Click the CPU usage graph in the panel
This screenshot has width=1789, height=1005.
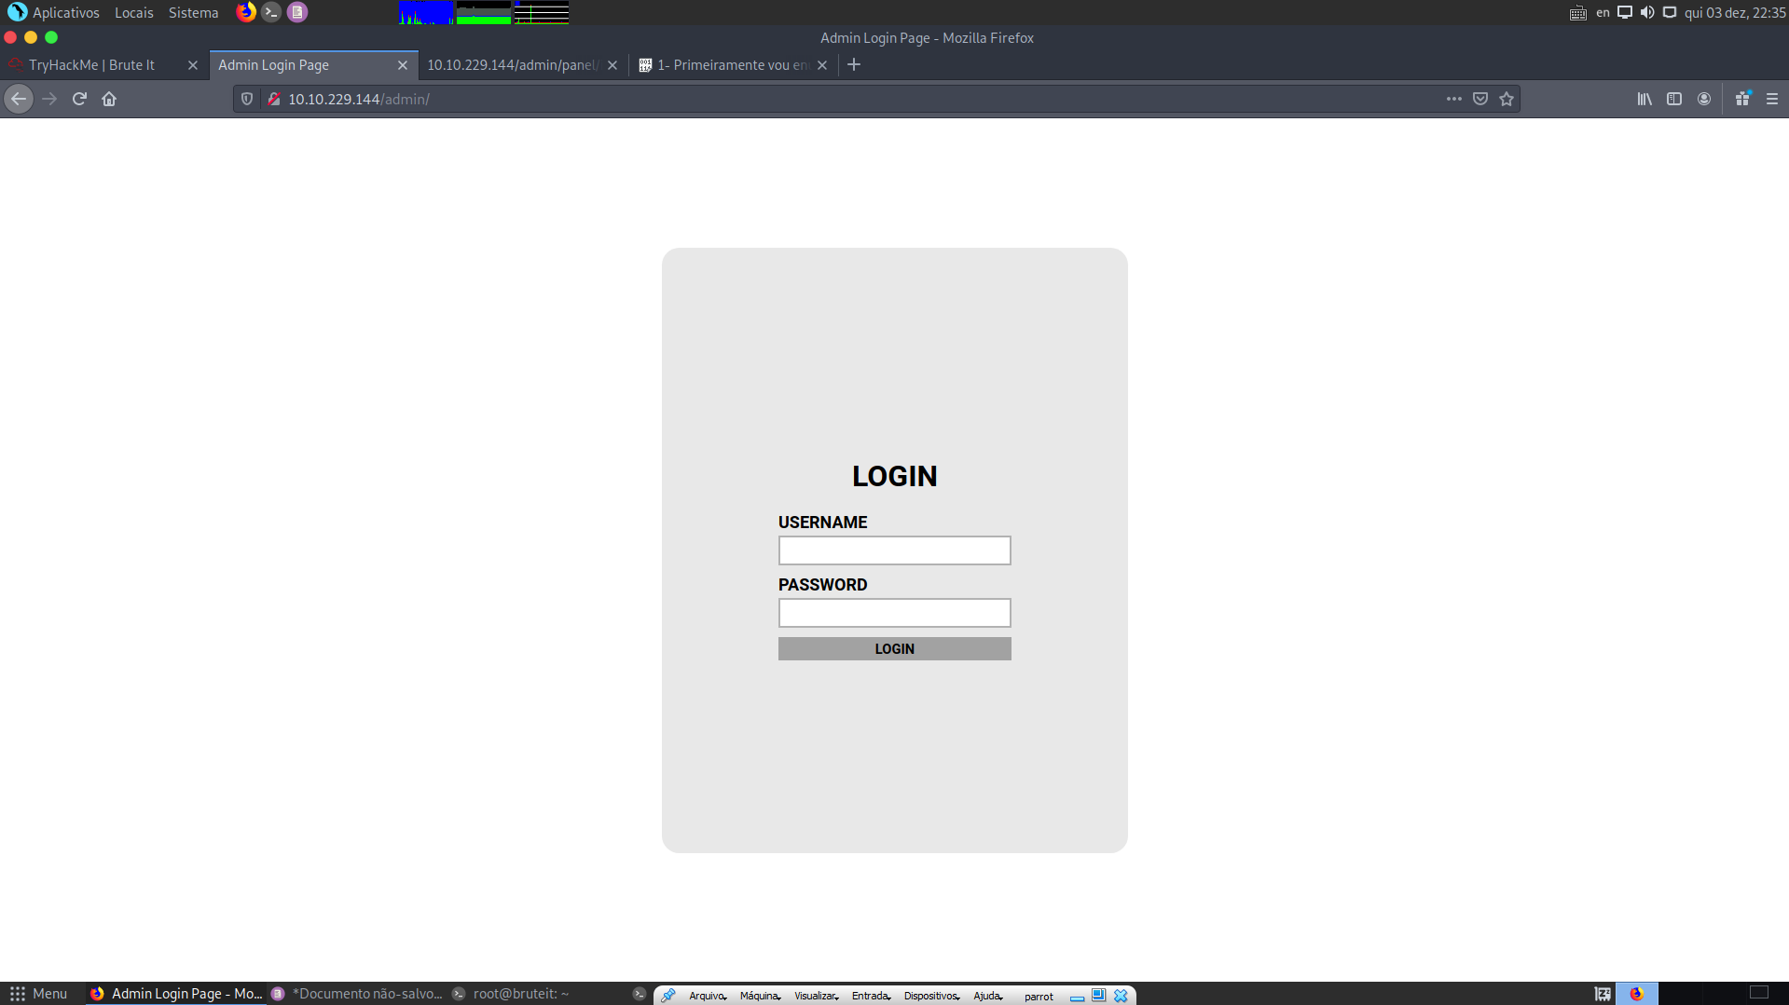tap(425, 12)
